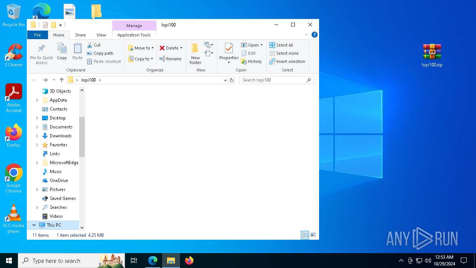Open Firefox from the taskbar
Image resolution: width=476 pixels, height=268 pixels.
pos(189,261)
